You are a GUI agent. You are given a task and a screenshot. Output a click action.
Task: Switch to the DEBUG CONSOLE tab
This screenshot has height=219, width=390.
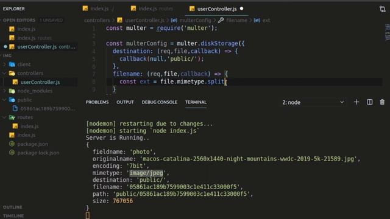click(160, 102)
